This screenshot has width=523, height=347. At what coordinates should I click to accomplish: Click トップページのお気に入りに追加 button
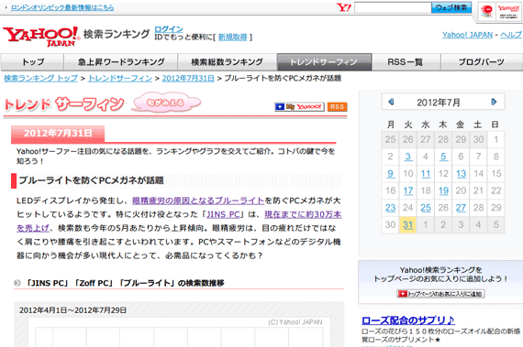(440, 294)
